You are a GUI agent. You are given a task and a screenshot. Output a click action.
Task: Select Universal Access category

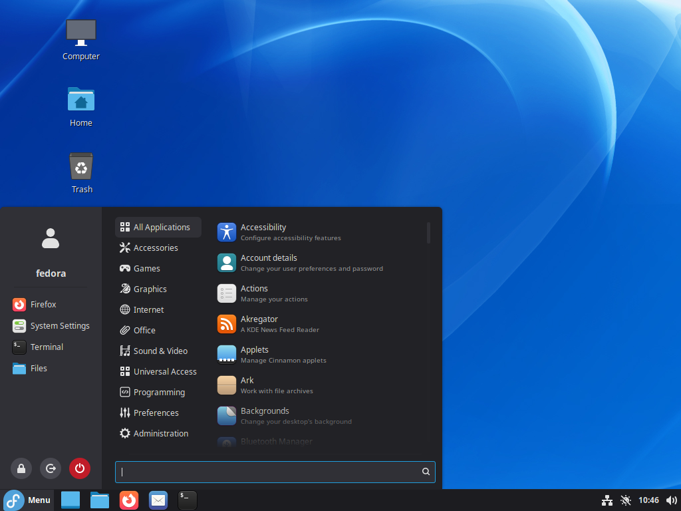pyautogui.click(x=158, y=371)
